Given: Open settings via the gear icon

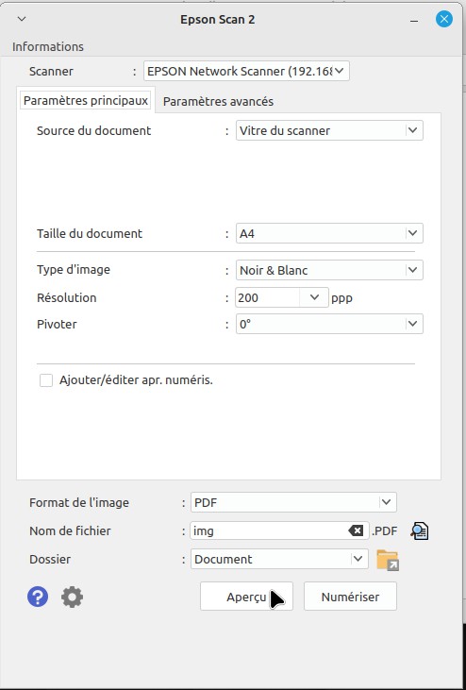Looking at the screenshot, I should pyautogui.click(x=72, y=597).
